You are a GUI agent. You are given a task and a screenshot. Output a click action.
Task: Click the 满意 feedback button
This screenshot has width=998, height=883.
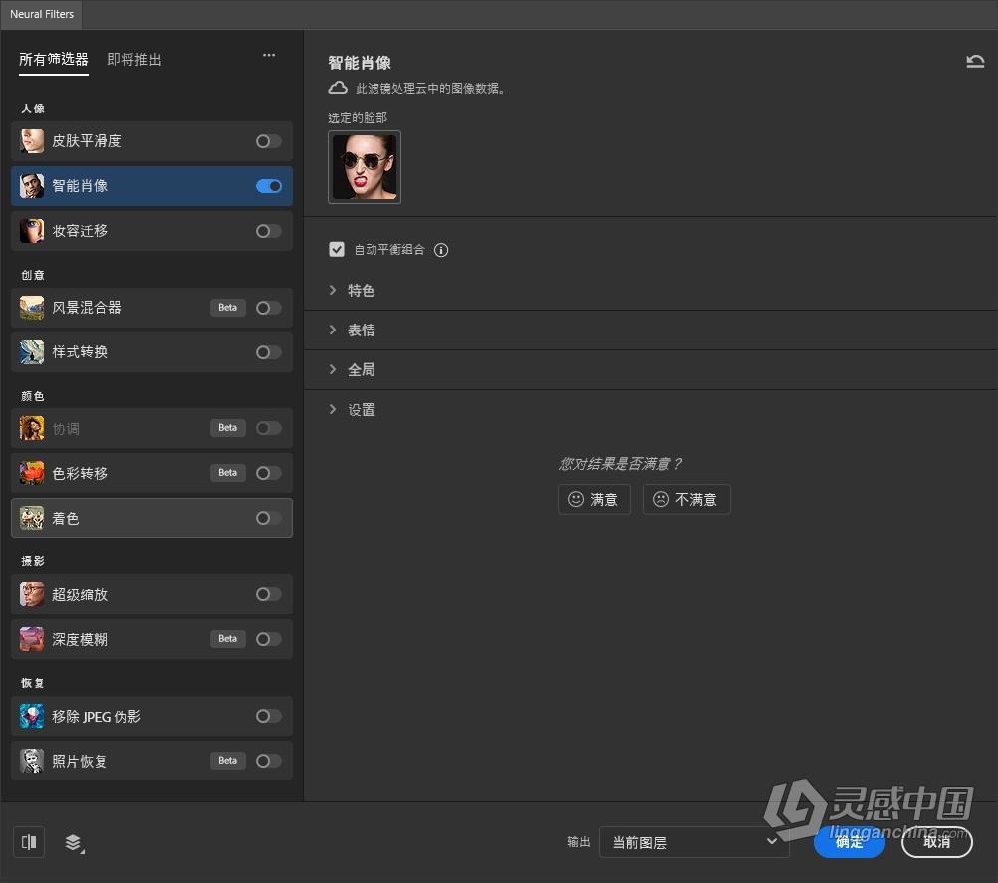coord(594,499)
